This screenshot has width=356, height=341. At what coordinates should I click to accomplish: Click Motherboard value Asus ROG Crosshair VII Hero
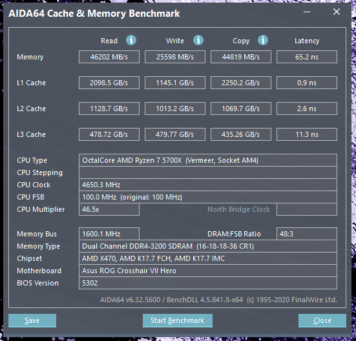pyautogui.click(x=208, y=271)
